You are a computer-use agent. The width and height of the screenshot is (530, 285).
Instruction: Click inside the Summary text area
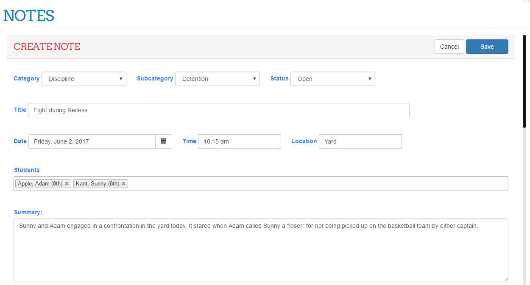[260, 254]
